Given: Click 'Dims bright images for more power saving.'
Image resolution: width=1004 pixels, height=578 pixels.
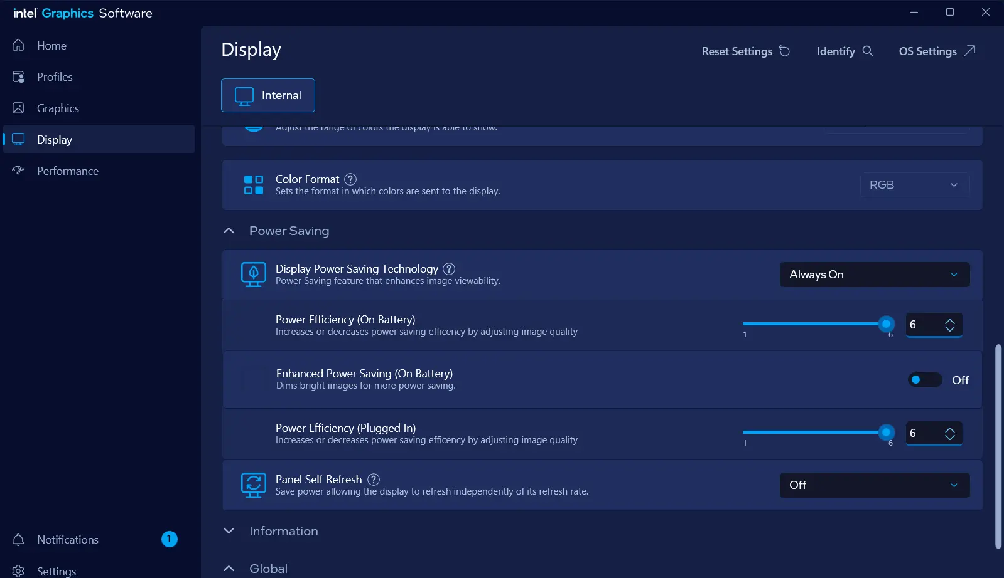Looking at the screenshot, I should [366, 386].
